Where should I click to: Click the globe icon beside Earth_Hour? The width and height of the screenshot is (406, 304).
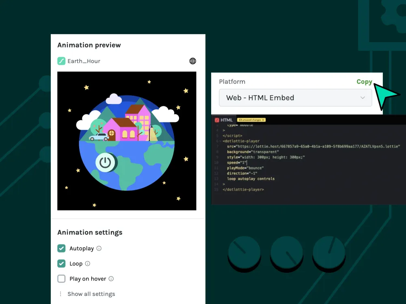click(192, 61)
